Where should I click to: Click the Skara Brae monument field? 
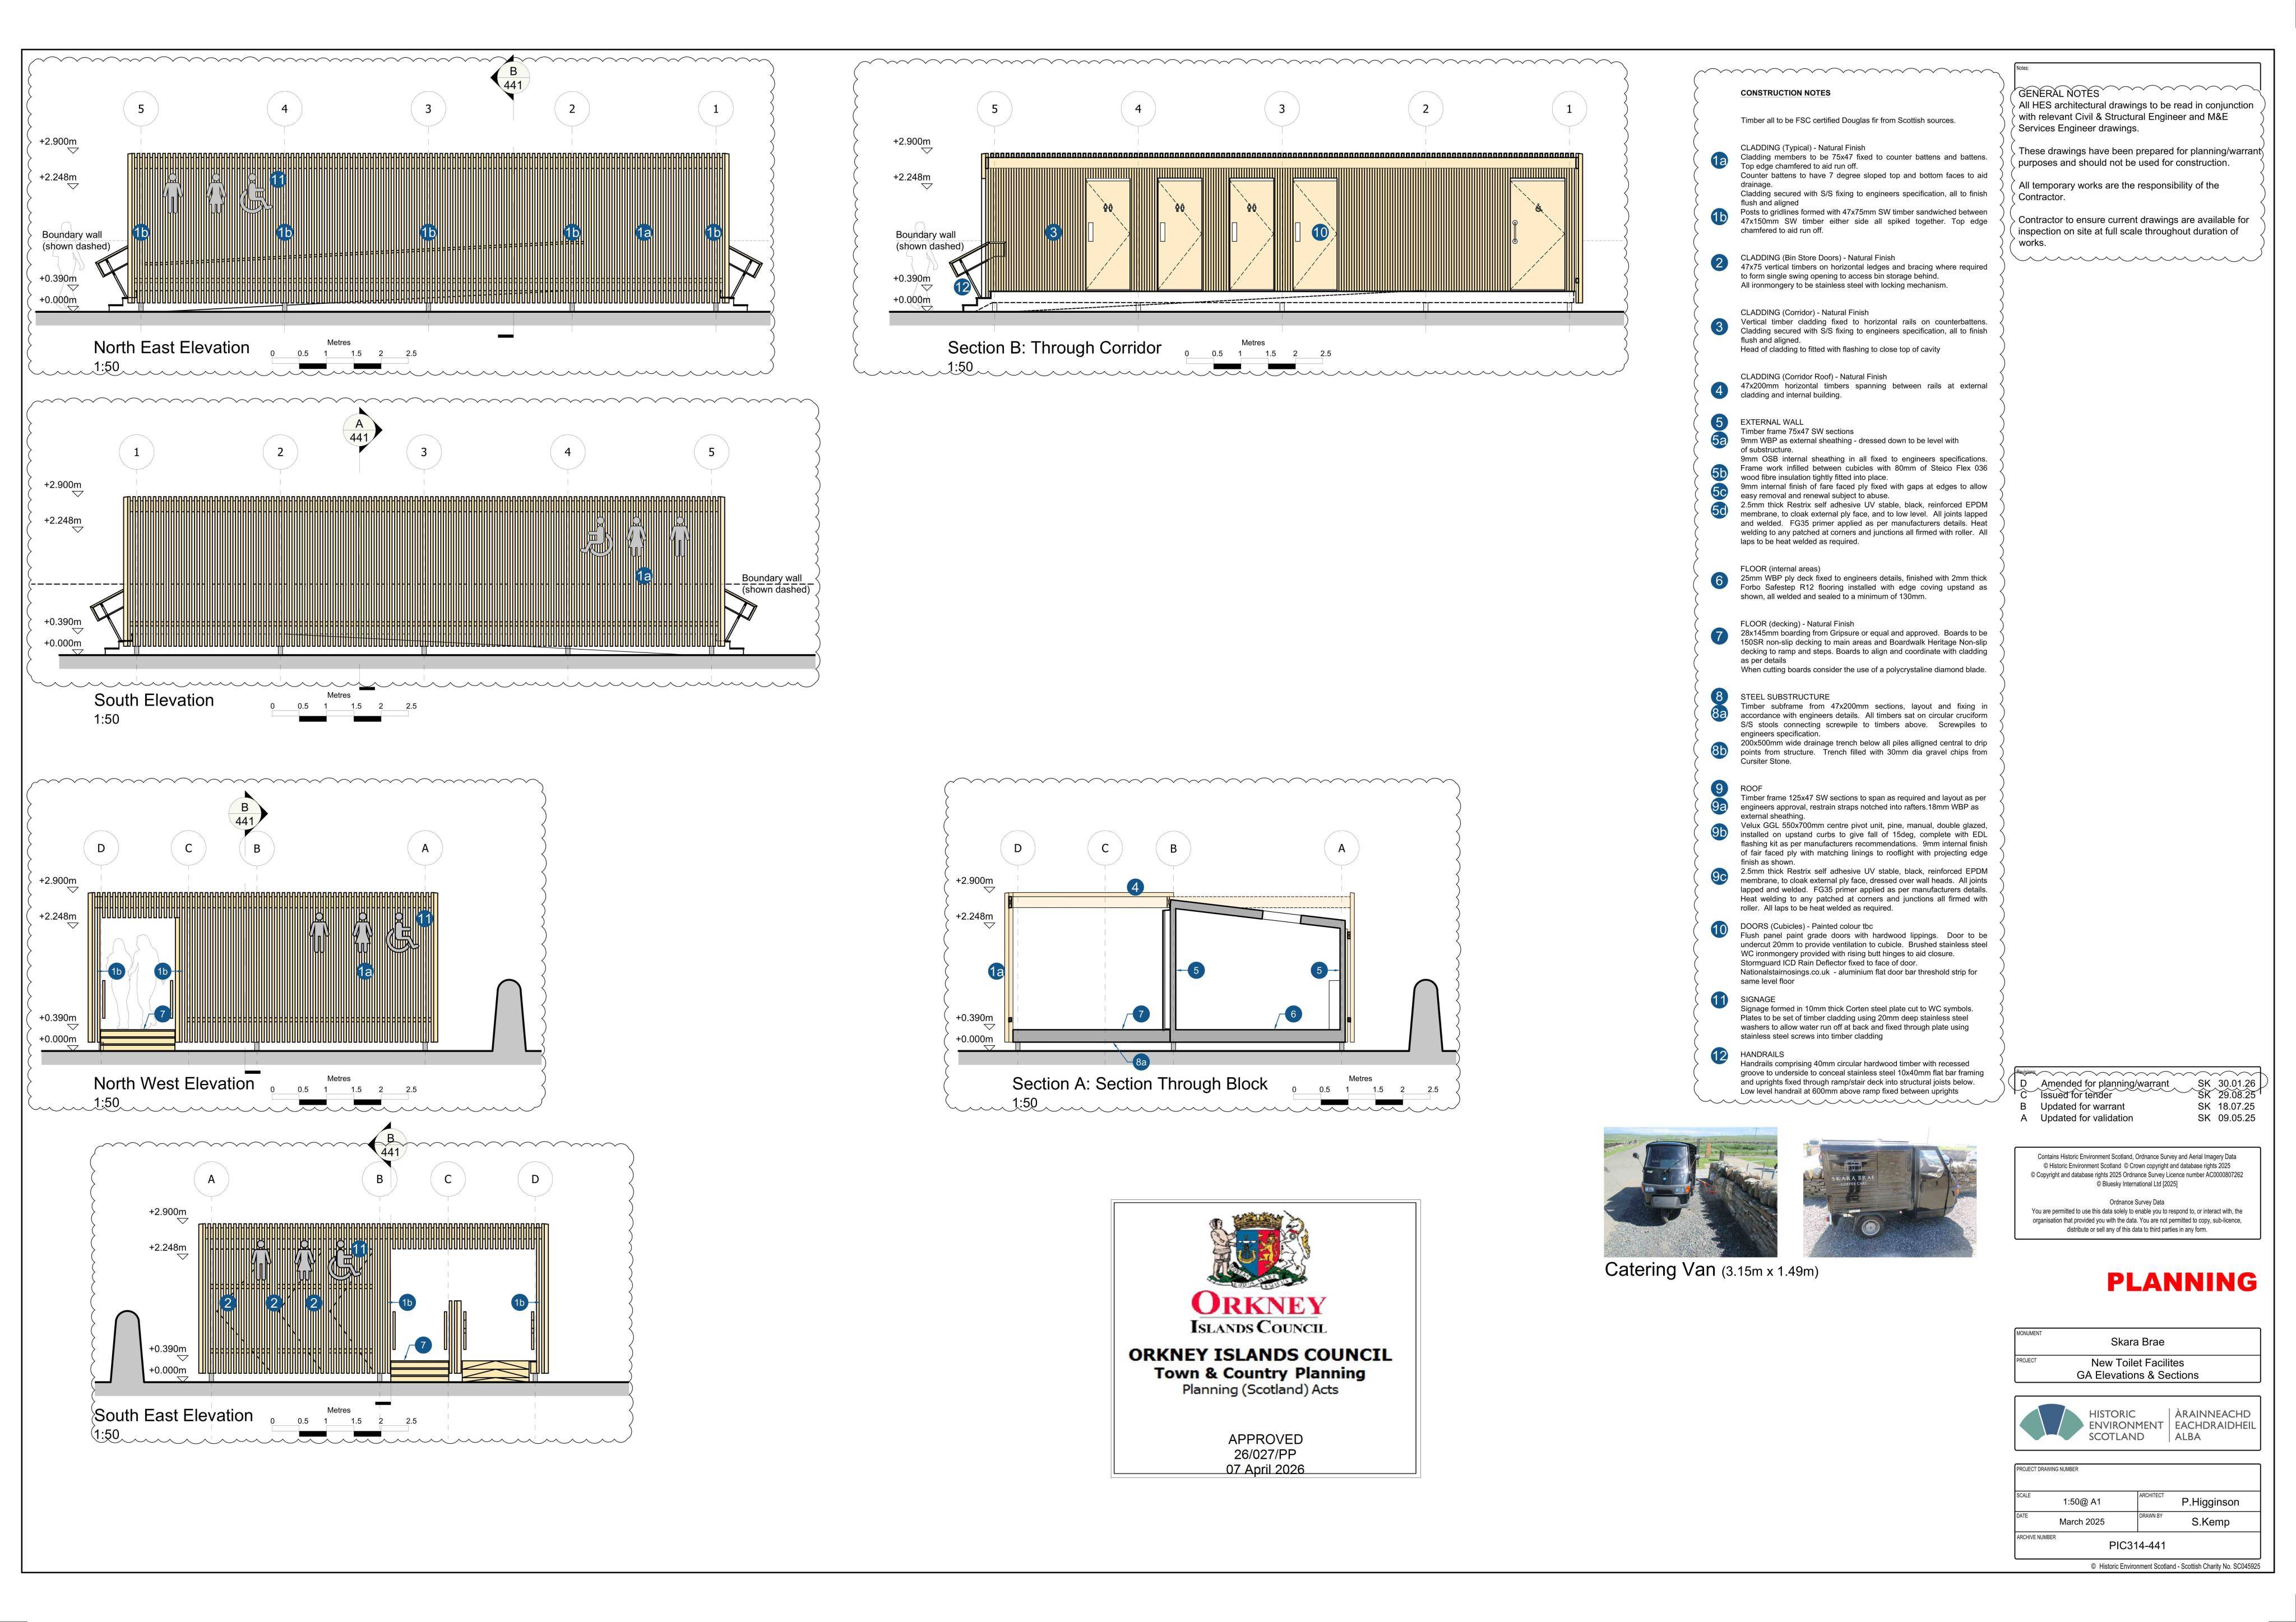[2137, 1341]
